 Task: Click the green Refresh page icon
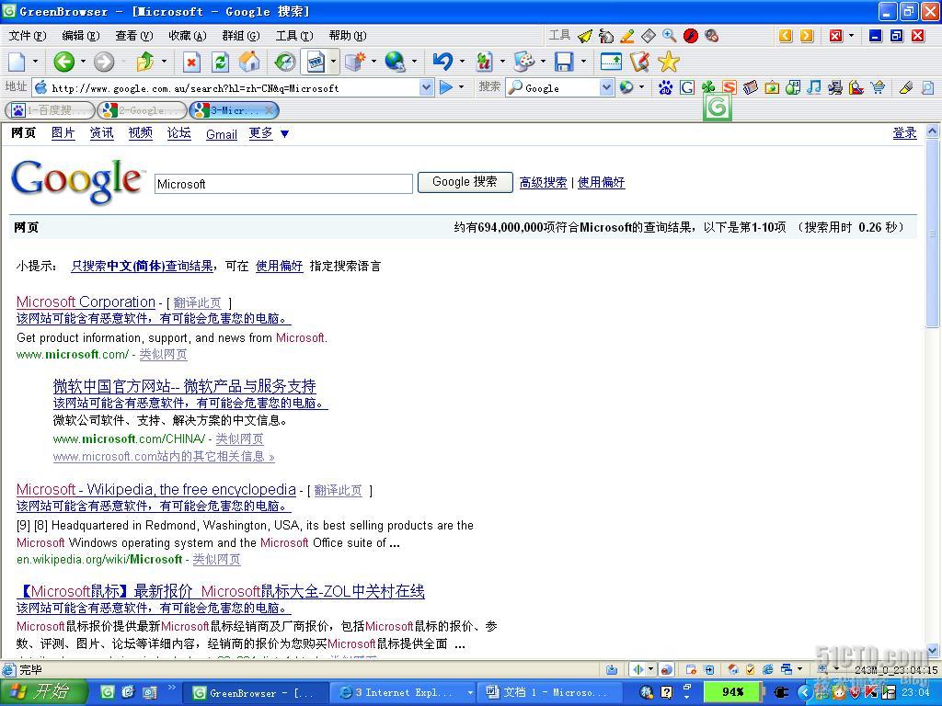[x=221, y=62]
